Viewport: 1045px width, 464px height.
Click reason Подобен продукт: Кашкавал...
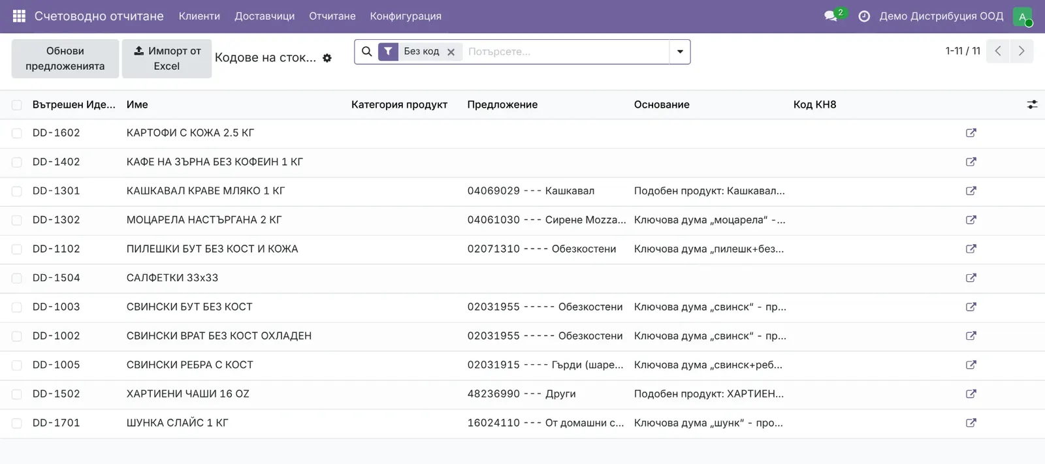[x=709, y=191]
